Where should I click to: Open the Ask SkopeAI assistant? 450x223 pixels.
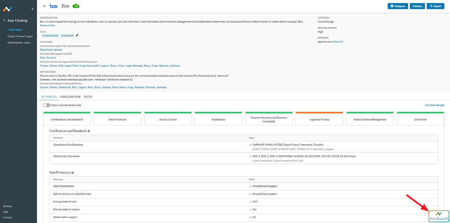(439, 216)
